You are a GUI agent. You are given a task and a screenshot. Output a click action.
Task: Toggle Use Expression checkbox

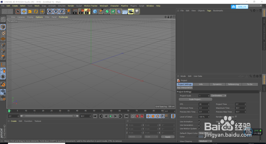tap(236, 121)
